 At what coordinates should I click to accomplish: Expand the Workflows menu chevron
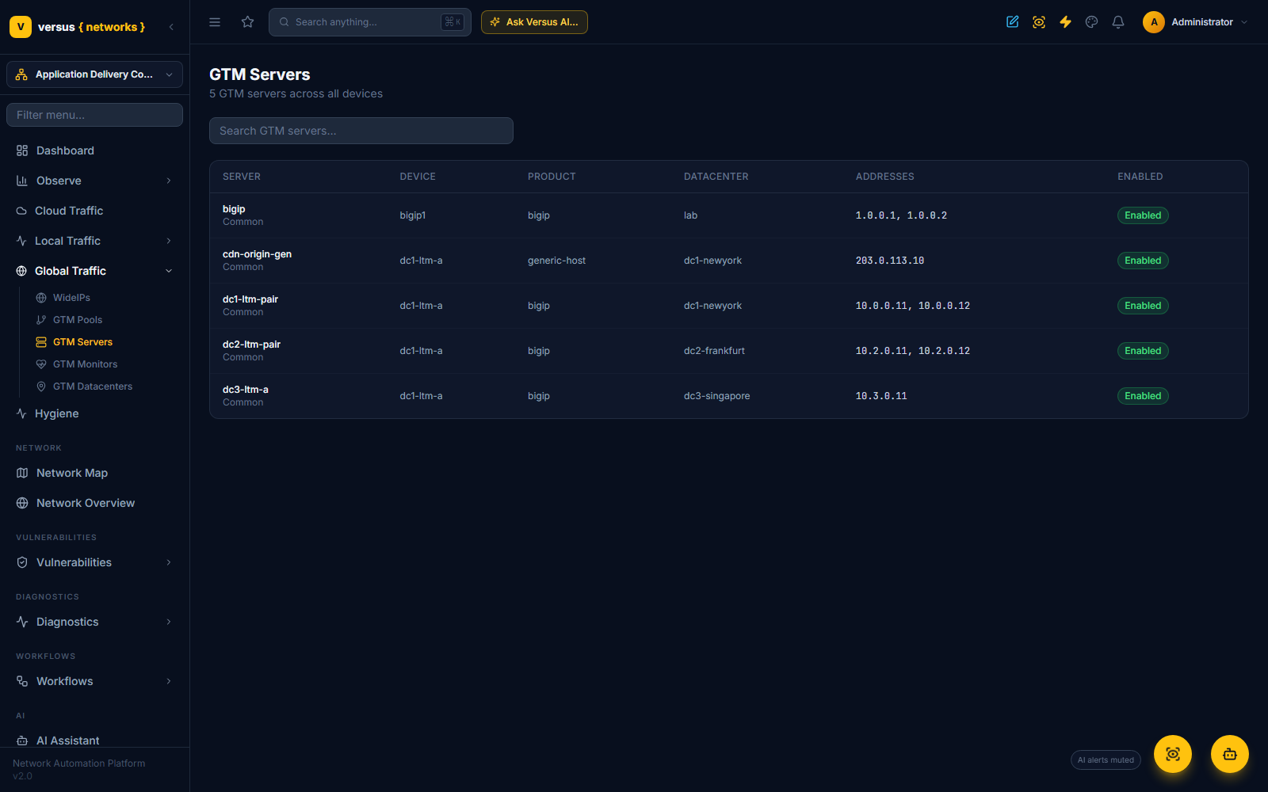point(169,681)
